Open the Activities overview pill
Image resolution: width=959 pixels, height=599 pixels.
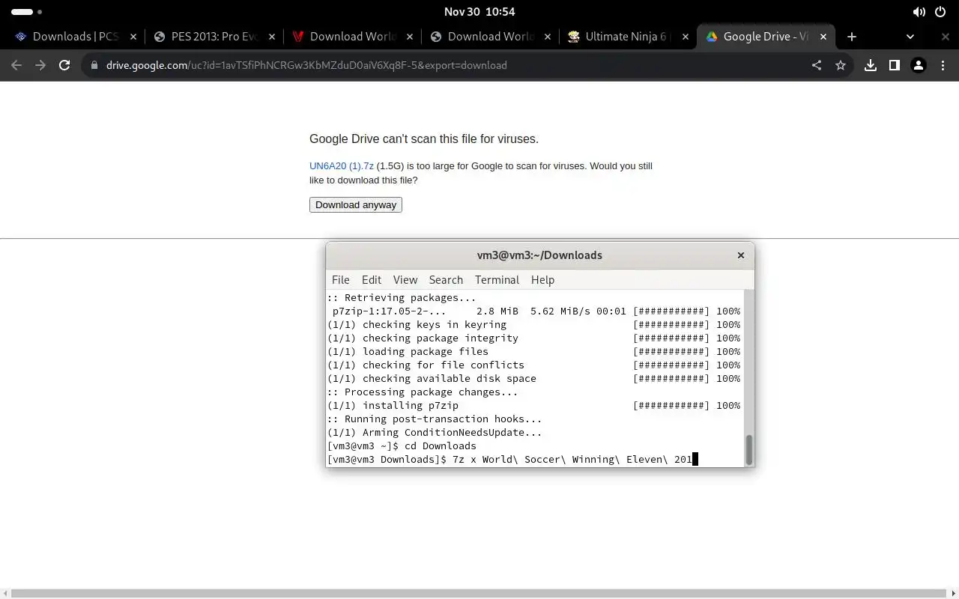(27, 12)
